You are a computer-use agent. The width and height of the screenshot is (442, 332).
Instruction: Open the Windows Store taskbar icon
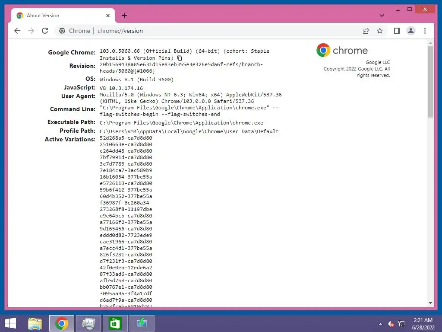click(115, 323)
